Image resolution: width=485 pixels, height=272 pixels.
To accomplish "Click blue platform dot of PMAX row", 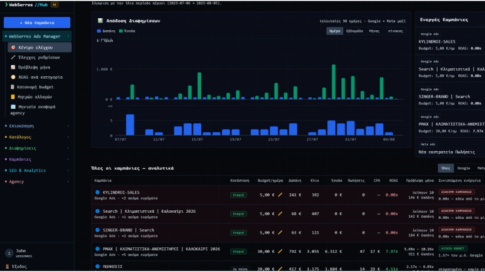I will [98, 248].
